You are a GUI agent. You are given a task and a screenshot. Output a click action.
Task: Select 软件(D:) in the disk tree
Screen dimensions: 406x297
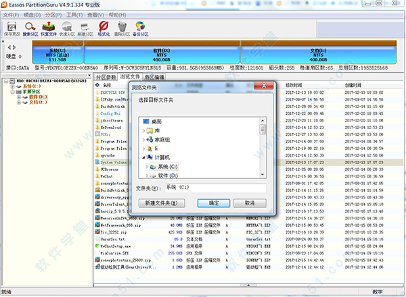click(x=38, y=97)
